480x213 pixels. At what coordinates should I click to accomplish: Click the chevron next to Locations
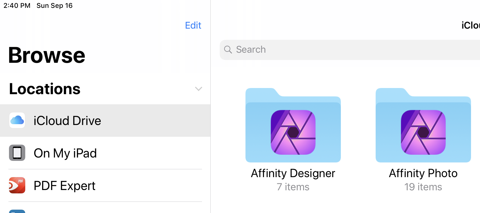tap(198, 89)
